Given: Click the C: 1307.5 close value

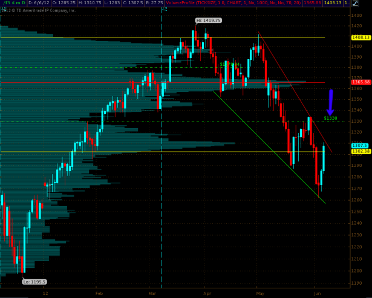Looking at the screenshot, I should point(133,3).
